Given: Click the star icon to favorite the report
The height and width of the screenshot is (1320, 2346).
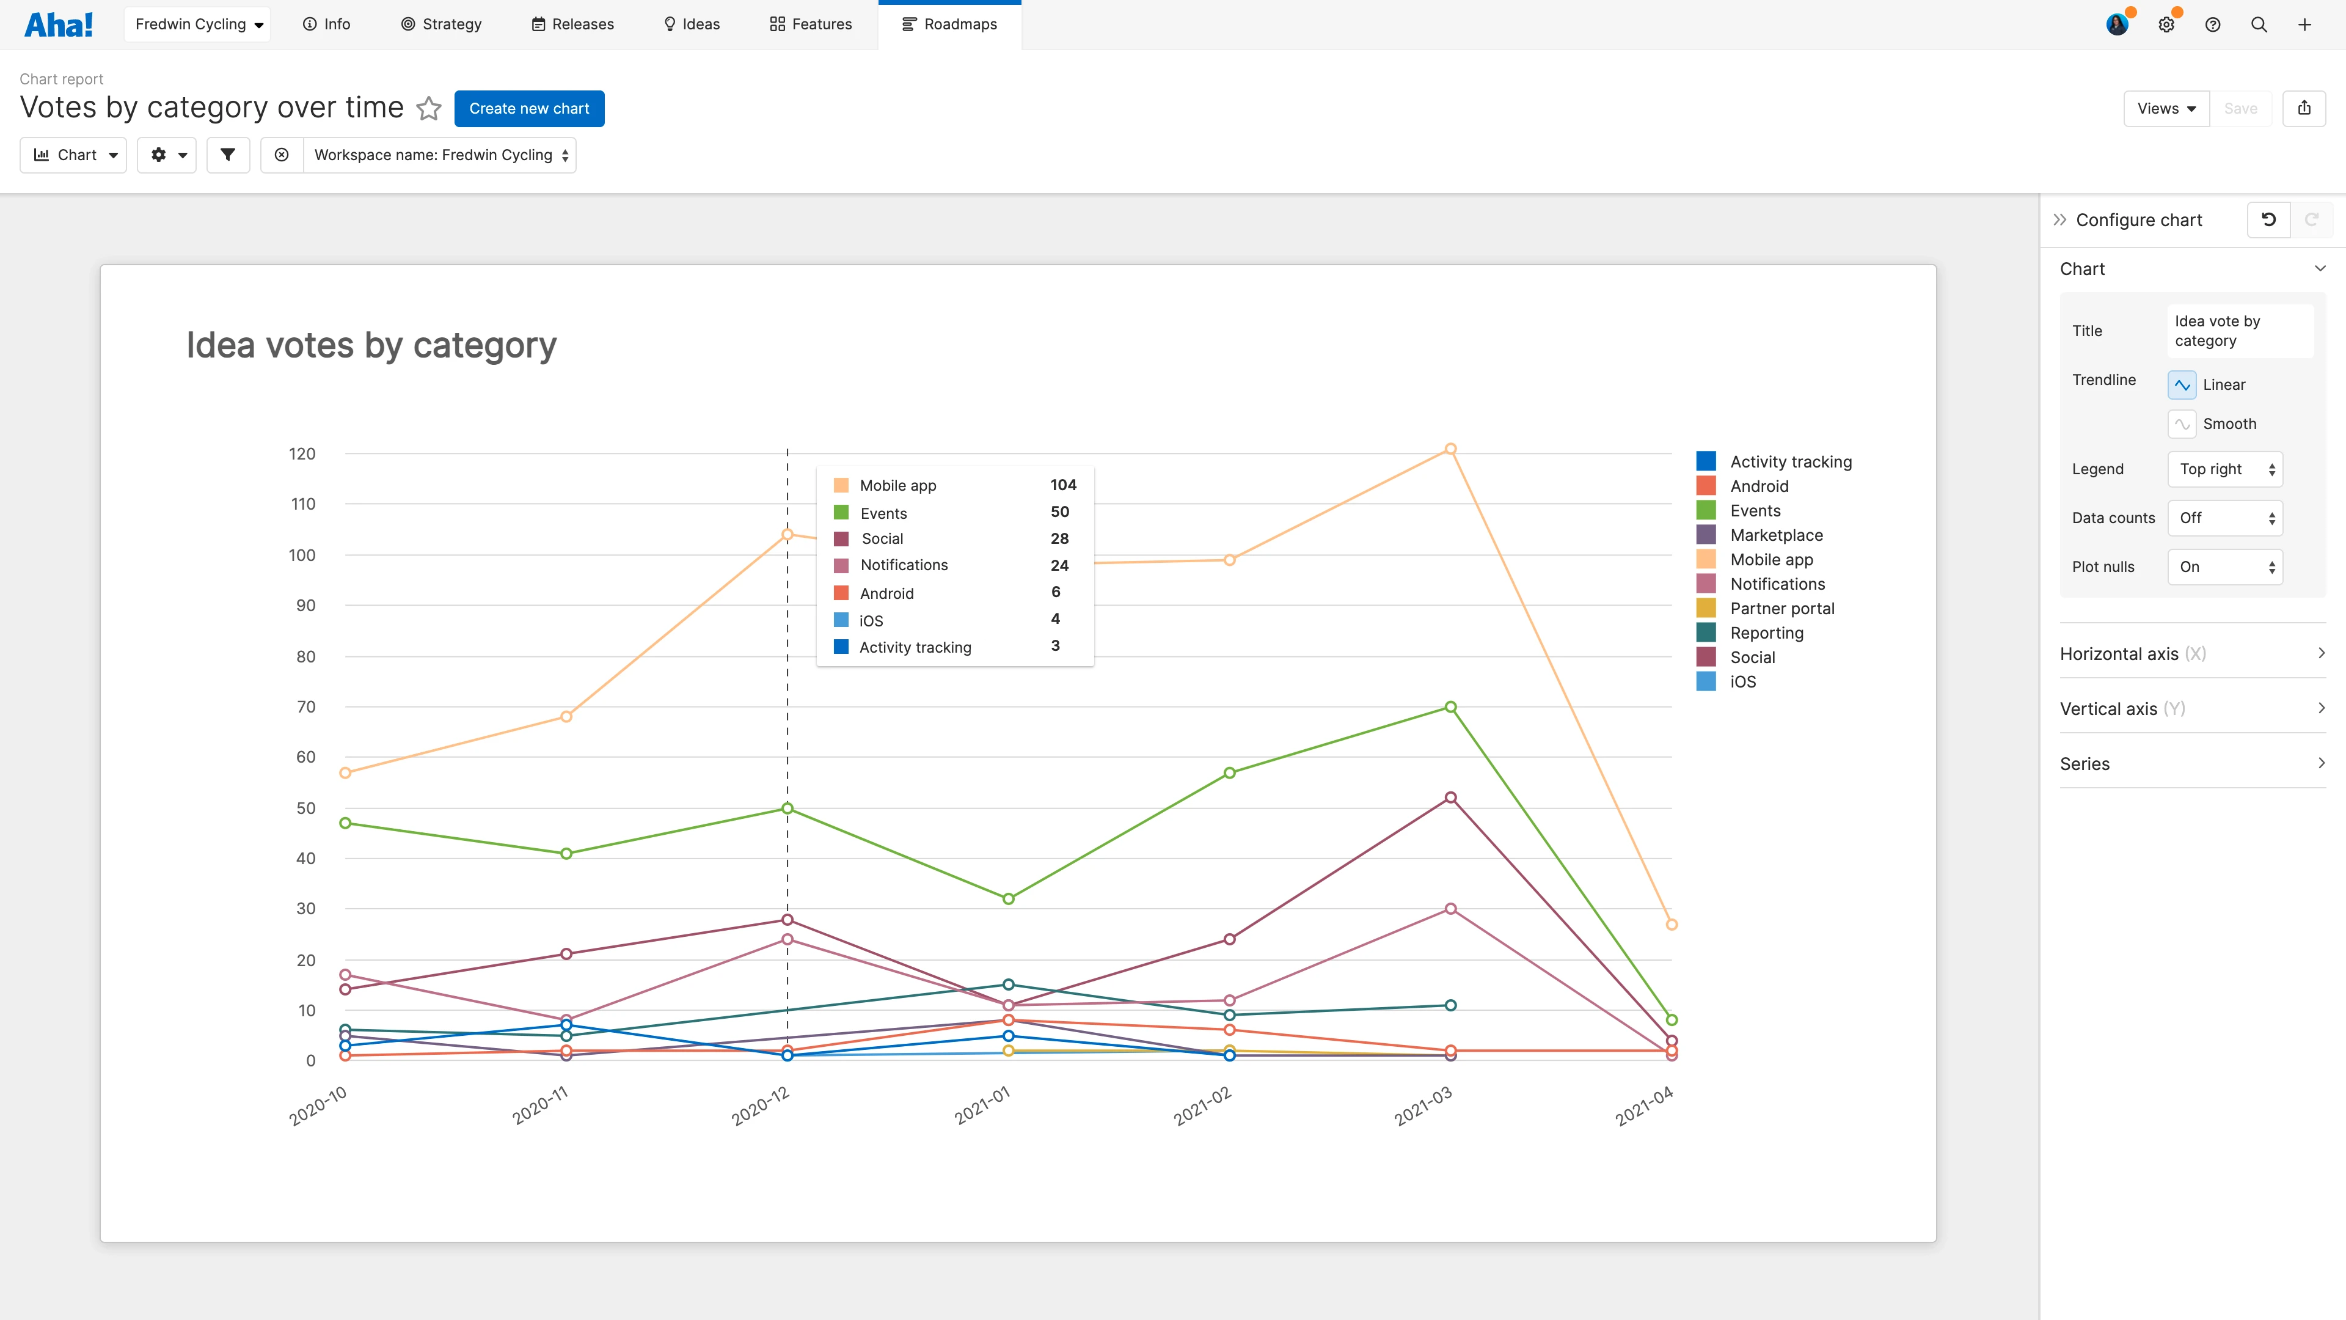Looking at the screenshot, I should [429, 108].
